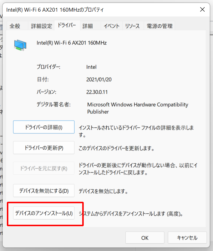Select the ドライバー tab
The image size is (213, 251).
pyautogui.click(x=67, y=25)
